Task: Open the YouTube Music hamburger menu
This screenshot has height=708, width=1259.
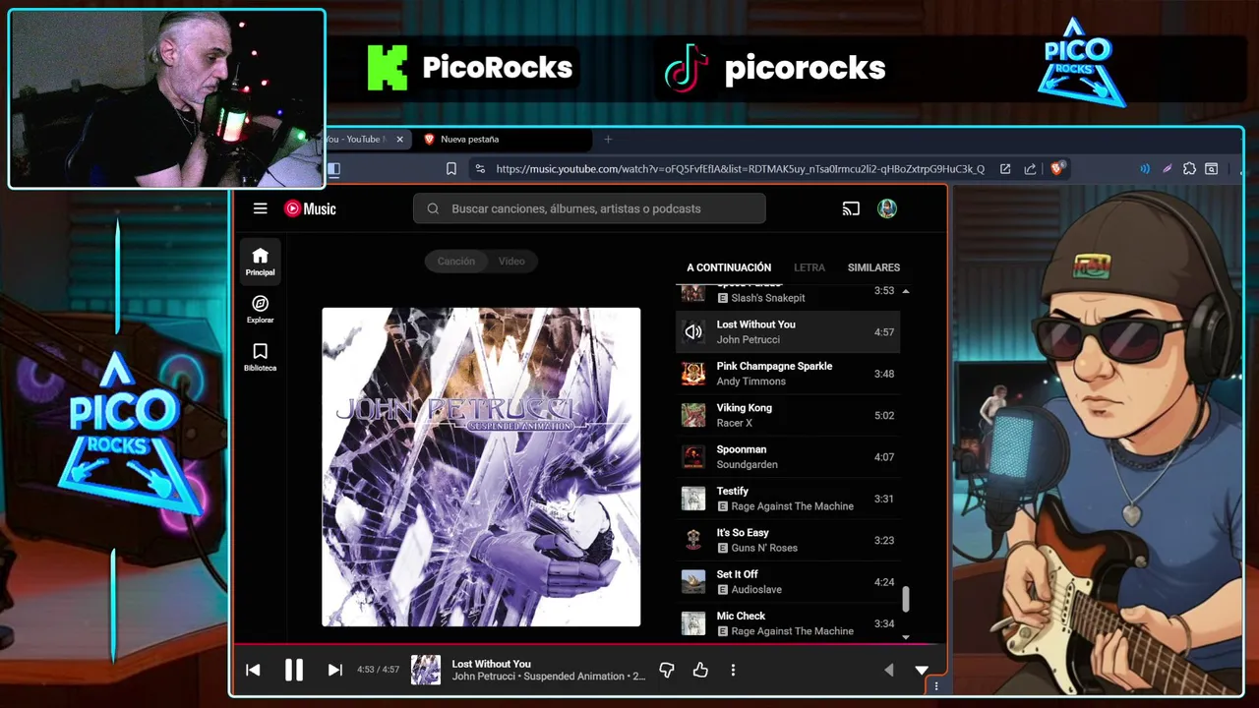Action: (x=260, y=208)
